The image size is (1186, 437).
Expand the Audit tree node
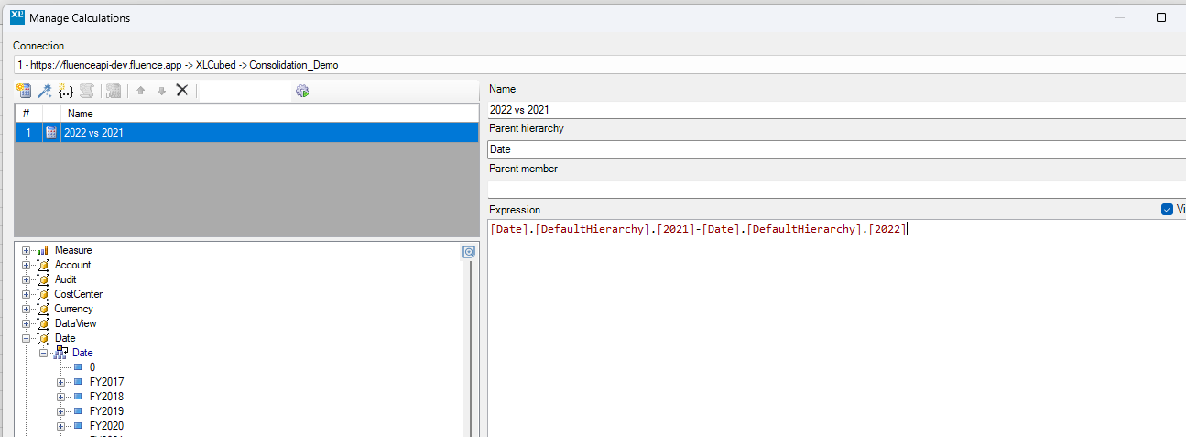[x=27, y=279]
